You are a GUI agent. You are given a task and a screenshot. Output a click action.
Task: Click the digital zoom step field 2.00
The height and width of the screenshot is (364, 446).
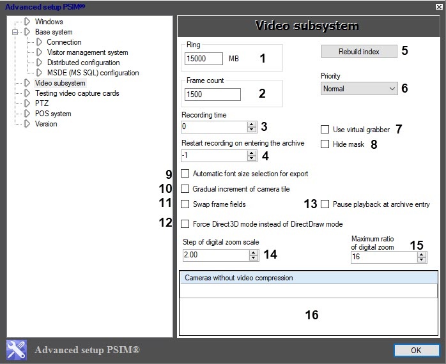tap(216, 255)
